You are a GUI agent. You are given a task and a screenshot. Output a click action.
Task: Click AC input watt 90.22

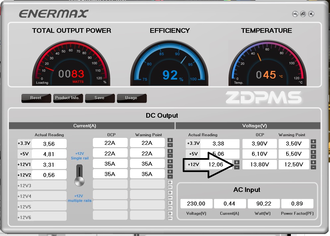[x=264, y=204]
